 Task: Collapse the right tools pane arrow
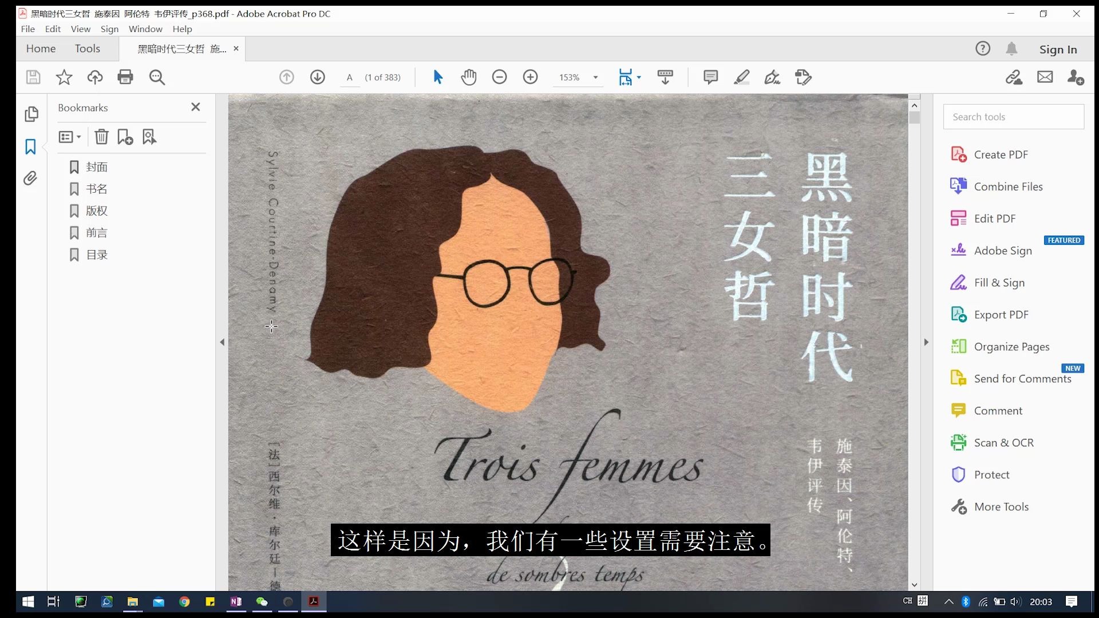coord(926,342)
